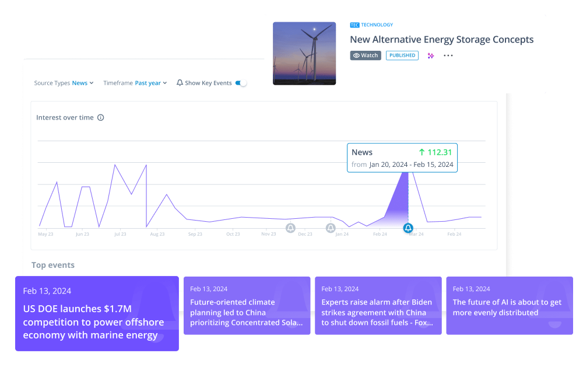Screen dimensions: 583x367
Task: Click the info icon beside Interest over time
Action: pyautogui.click(x=100, y=117)
